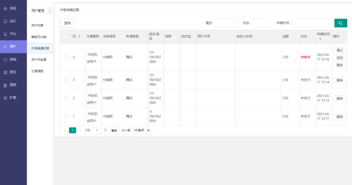Check the row with ID 1
Image resolution: width=352 pixels, height=185 pixels.
pyautogui.click(x=66, y=116)
